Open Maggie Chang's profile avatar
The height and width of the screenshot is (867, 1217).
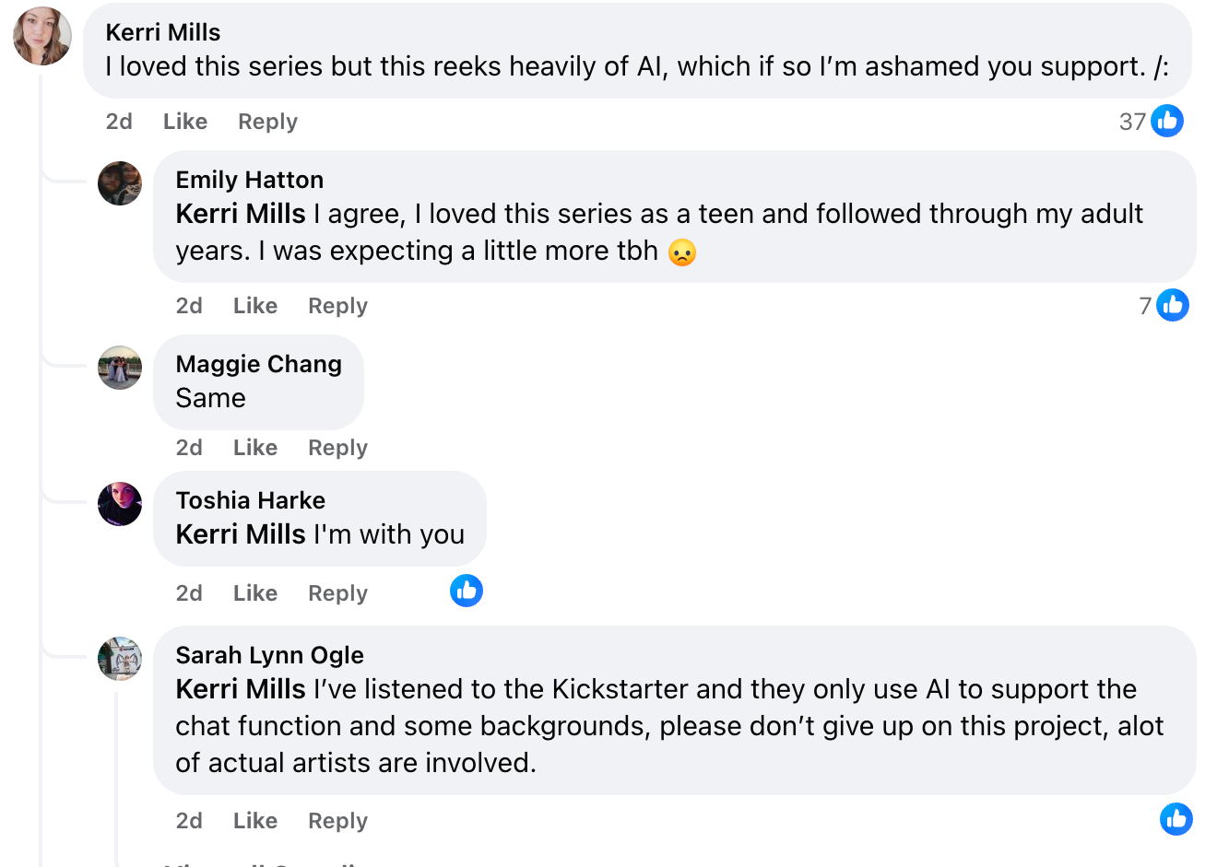pyautogui.click(x=120, y=368)
